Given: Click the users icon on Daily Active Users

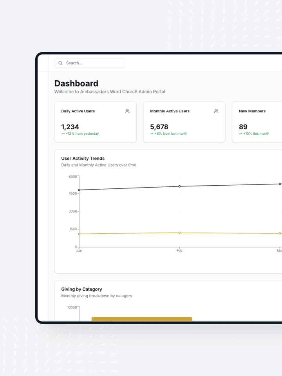Looking at the screenshot, I should [x=127, y=111].
